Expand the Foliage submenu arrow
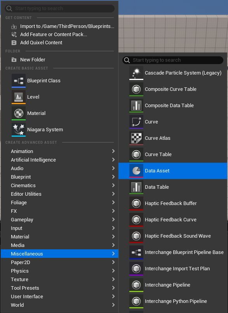The image size is (228, 313). click(113, 202)
